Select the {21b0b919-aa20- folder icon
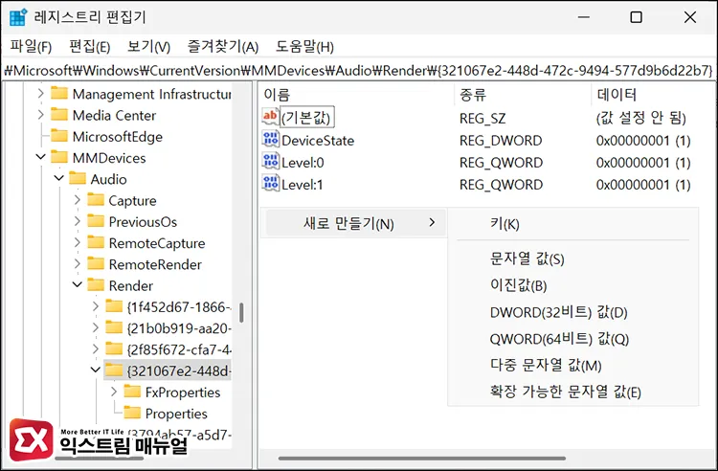718x471 pixels. click(114, 327)
